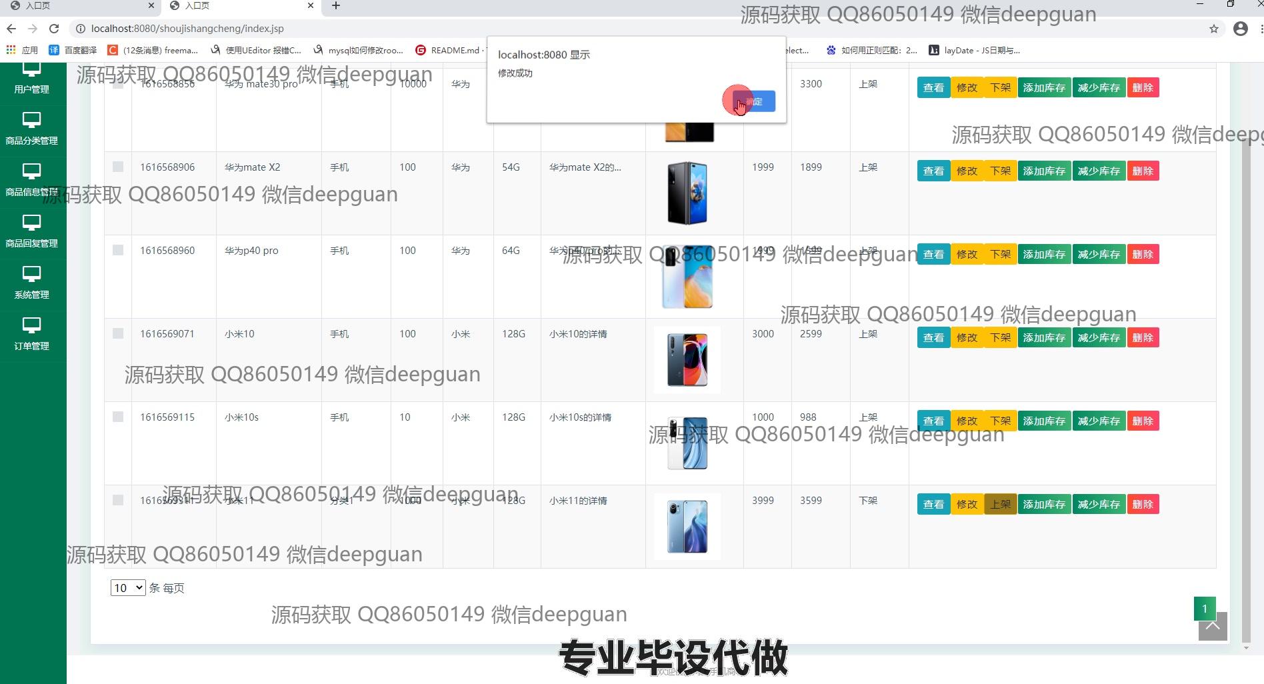1264x684 pixels.
Task: Open 商品分类管理 in the sidebar
Action: (x=31, y=121)
